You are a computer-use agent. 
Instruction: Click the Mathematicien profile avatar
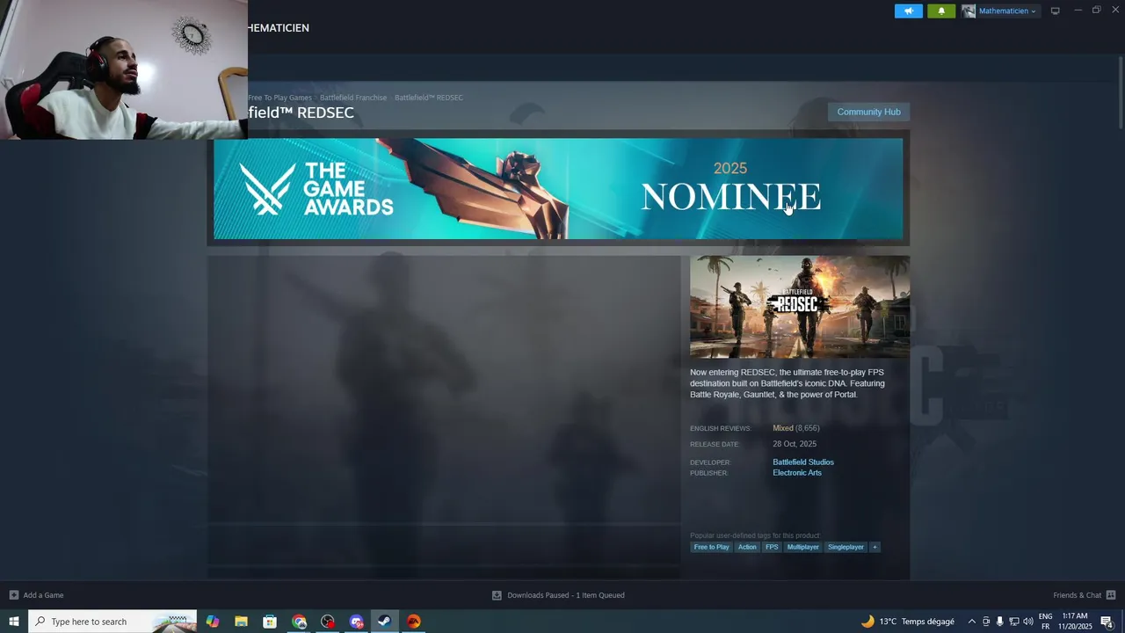[x=969, y=11]
